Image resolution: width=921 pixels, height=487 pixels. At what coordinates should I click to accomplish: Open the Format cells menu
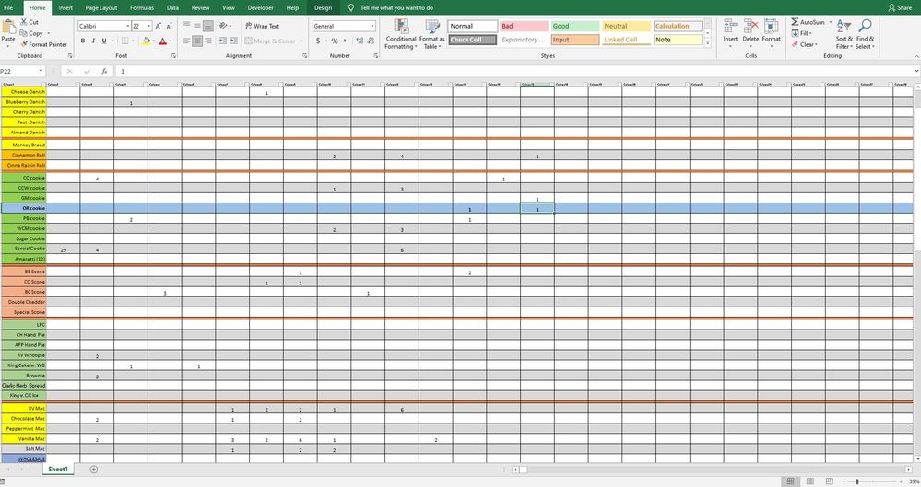click(x=772, y=33)
